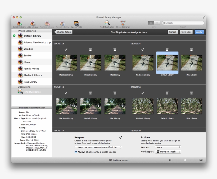217x179 pixels.
Task: Select DSCN0115 Default Library thumbnail
Action: tap(91, 106)
